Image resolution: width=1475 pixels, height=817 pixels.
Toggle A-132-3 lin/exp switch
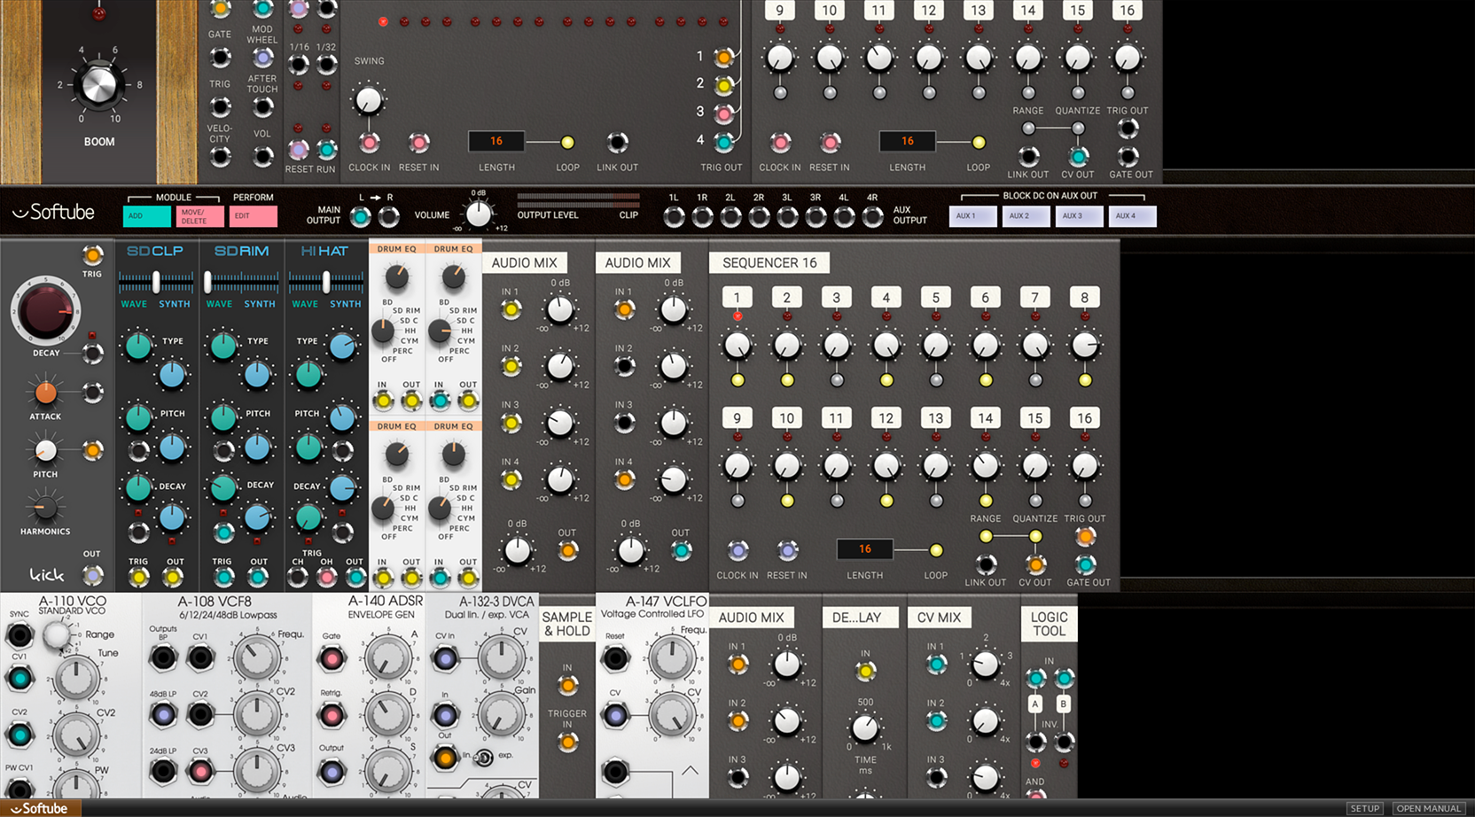click(483, 757)
